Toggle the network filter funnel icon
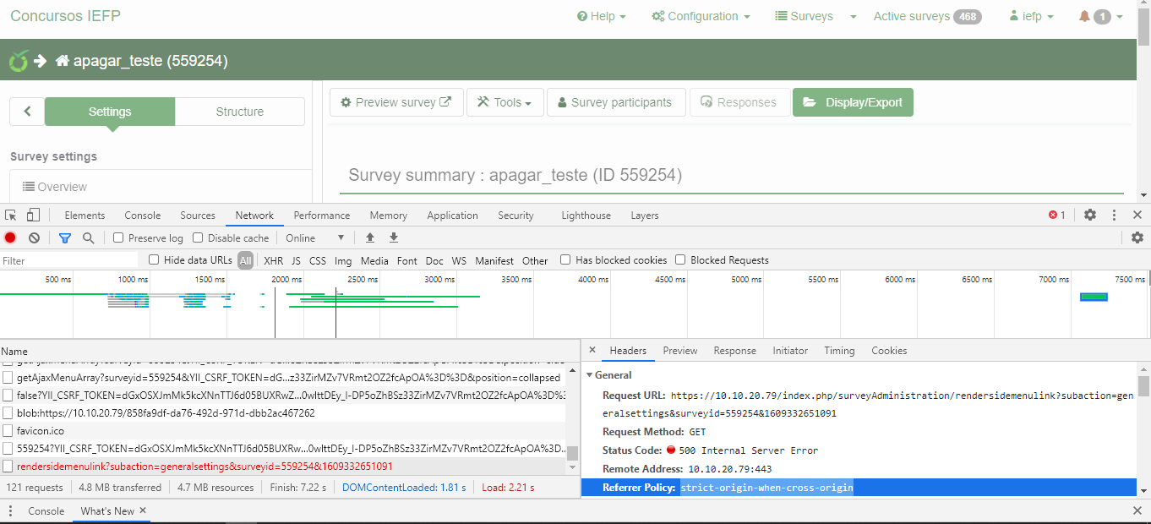The height and width of the screenshot is (524, 1151). click(65, 238)
